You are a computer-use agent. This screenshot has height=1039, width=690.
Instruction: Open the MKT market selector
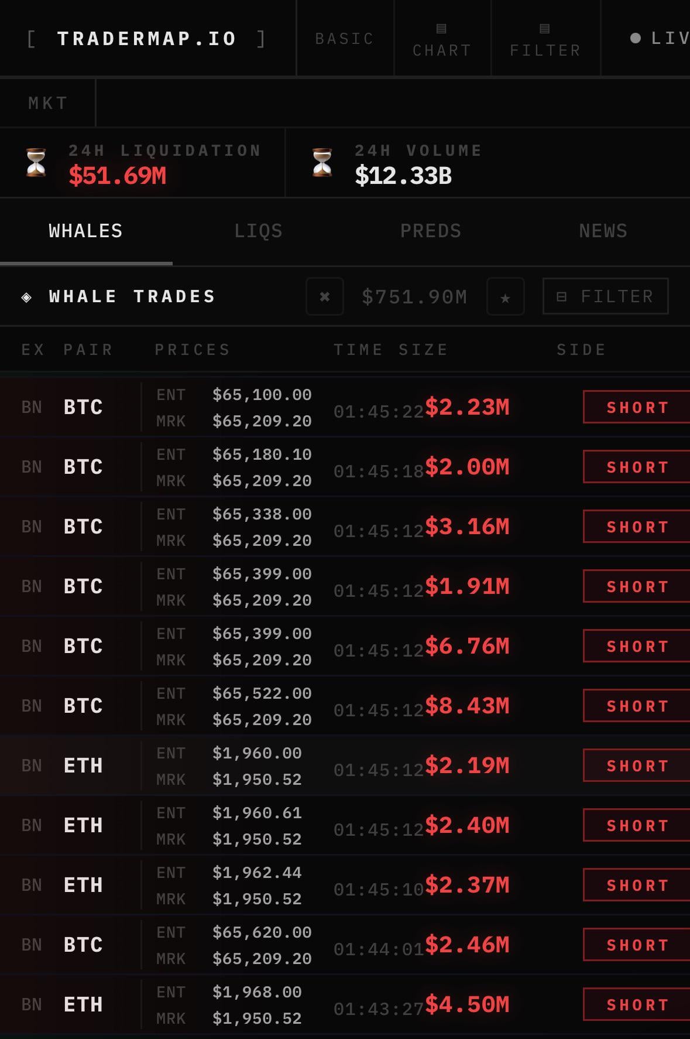pos(48,103)
